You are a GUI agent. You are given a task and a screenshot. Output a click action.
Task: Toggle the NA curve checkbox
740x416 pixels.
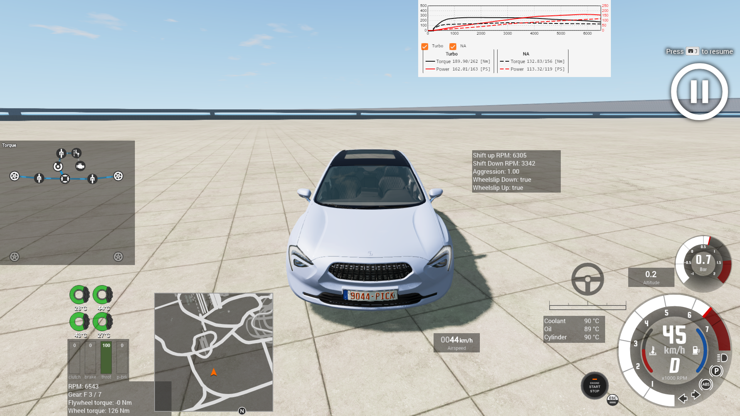tap(453, 46)
